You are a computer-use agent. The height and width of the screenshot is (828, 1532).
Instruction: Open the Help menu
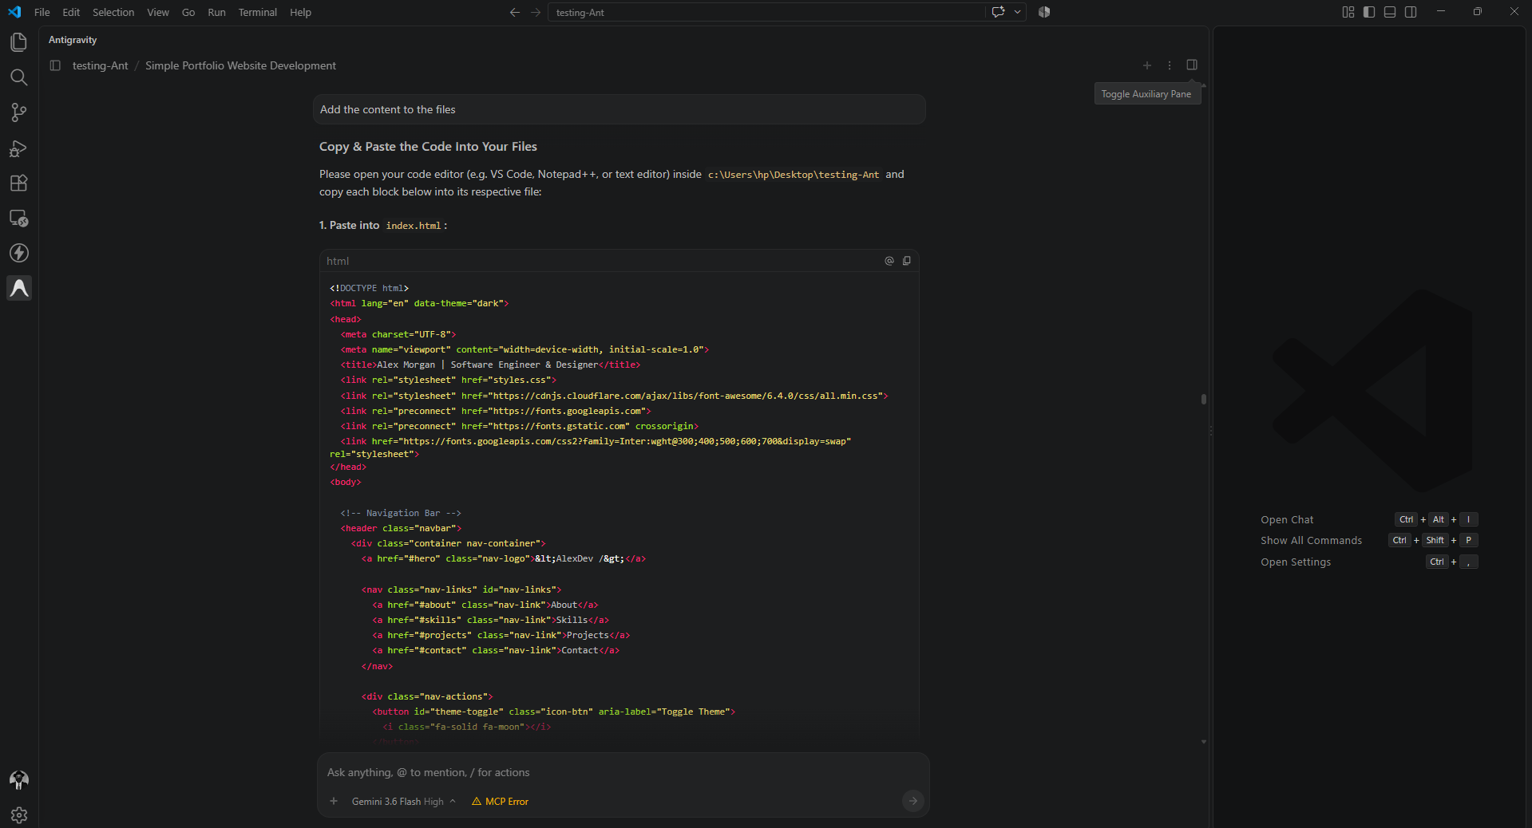coord(300,12)
